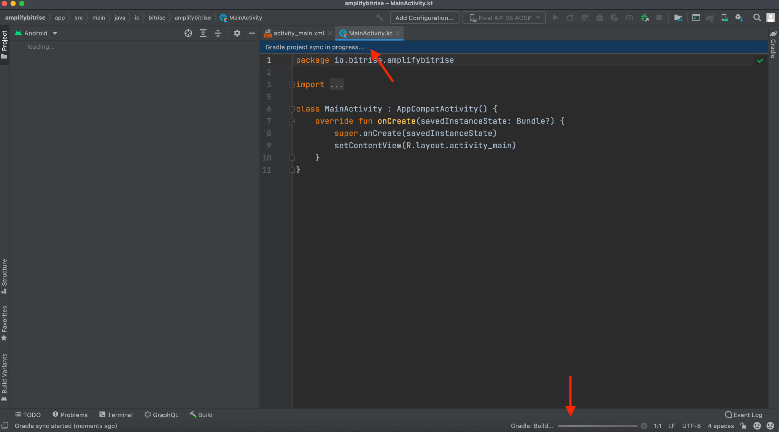Click line 9 setContentView code text
Image resolution: width=779 pixels, height=432 pixels.
click(425, 146)
